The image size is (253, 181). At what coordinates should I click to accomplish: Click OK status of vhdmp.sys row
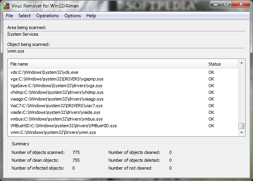tap(211, 92)
